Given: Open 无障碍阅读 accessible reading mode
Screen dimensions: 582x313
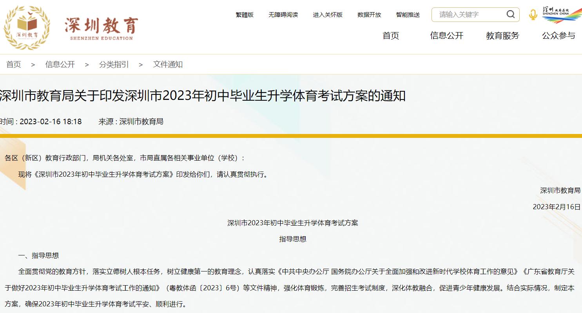Looking at the screenshot, I should (283, 14).
